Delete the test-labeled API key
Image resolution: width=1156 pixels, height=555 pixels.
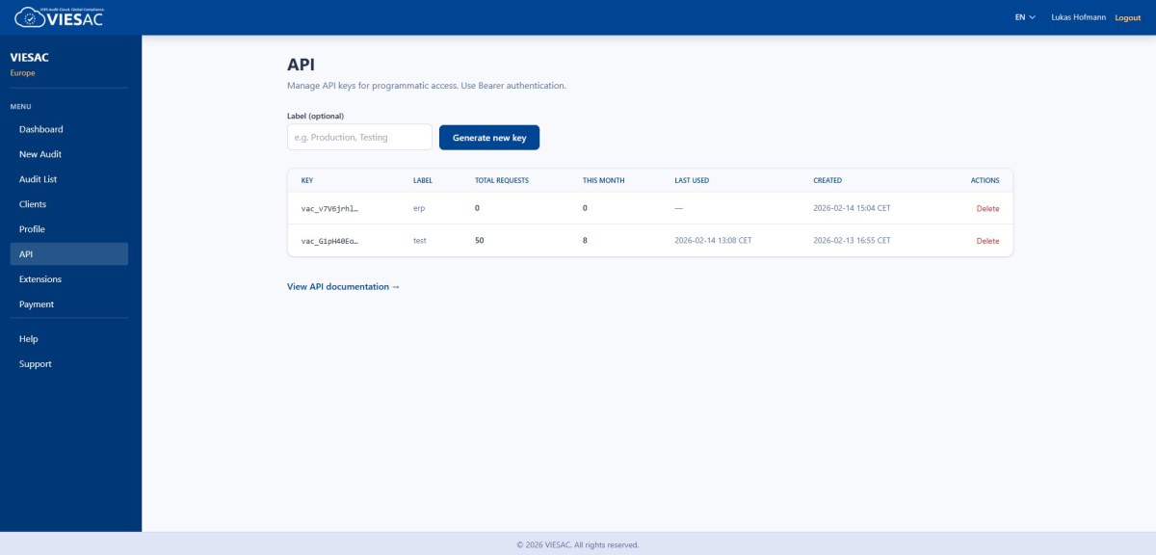[988, 240]
